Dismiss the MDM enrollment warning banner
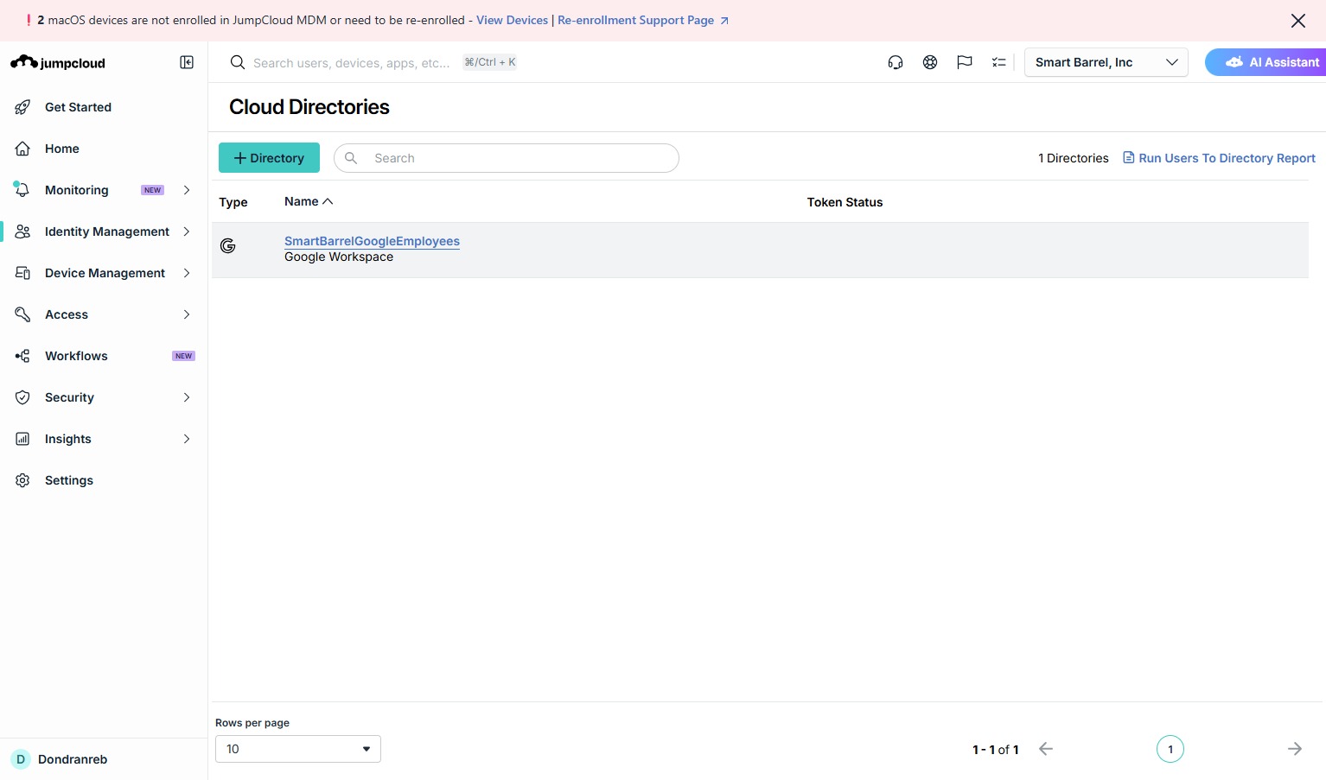Image resolution: width=1326 pixels, height=780 pixels. pos(1298,21)
